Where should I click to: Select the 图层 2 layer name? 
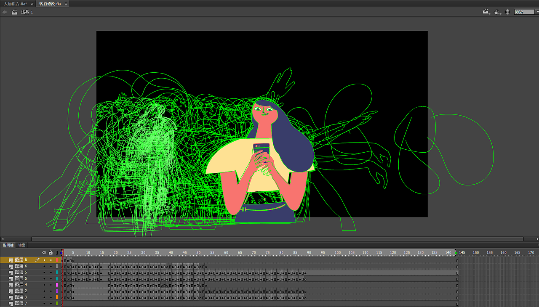tap(21, 291)
